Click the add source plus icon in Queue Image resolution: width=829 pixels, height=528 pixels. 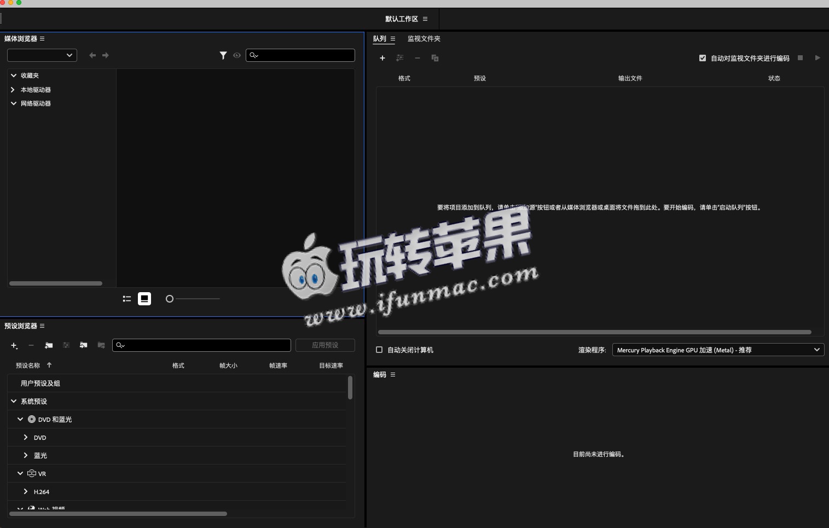click(382, 58)
